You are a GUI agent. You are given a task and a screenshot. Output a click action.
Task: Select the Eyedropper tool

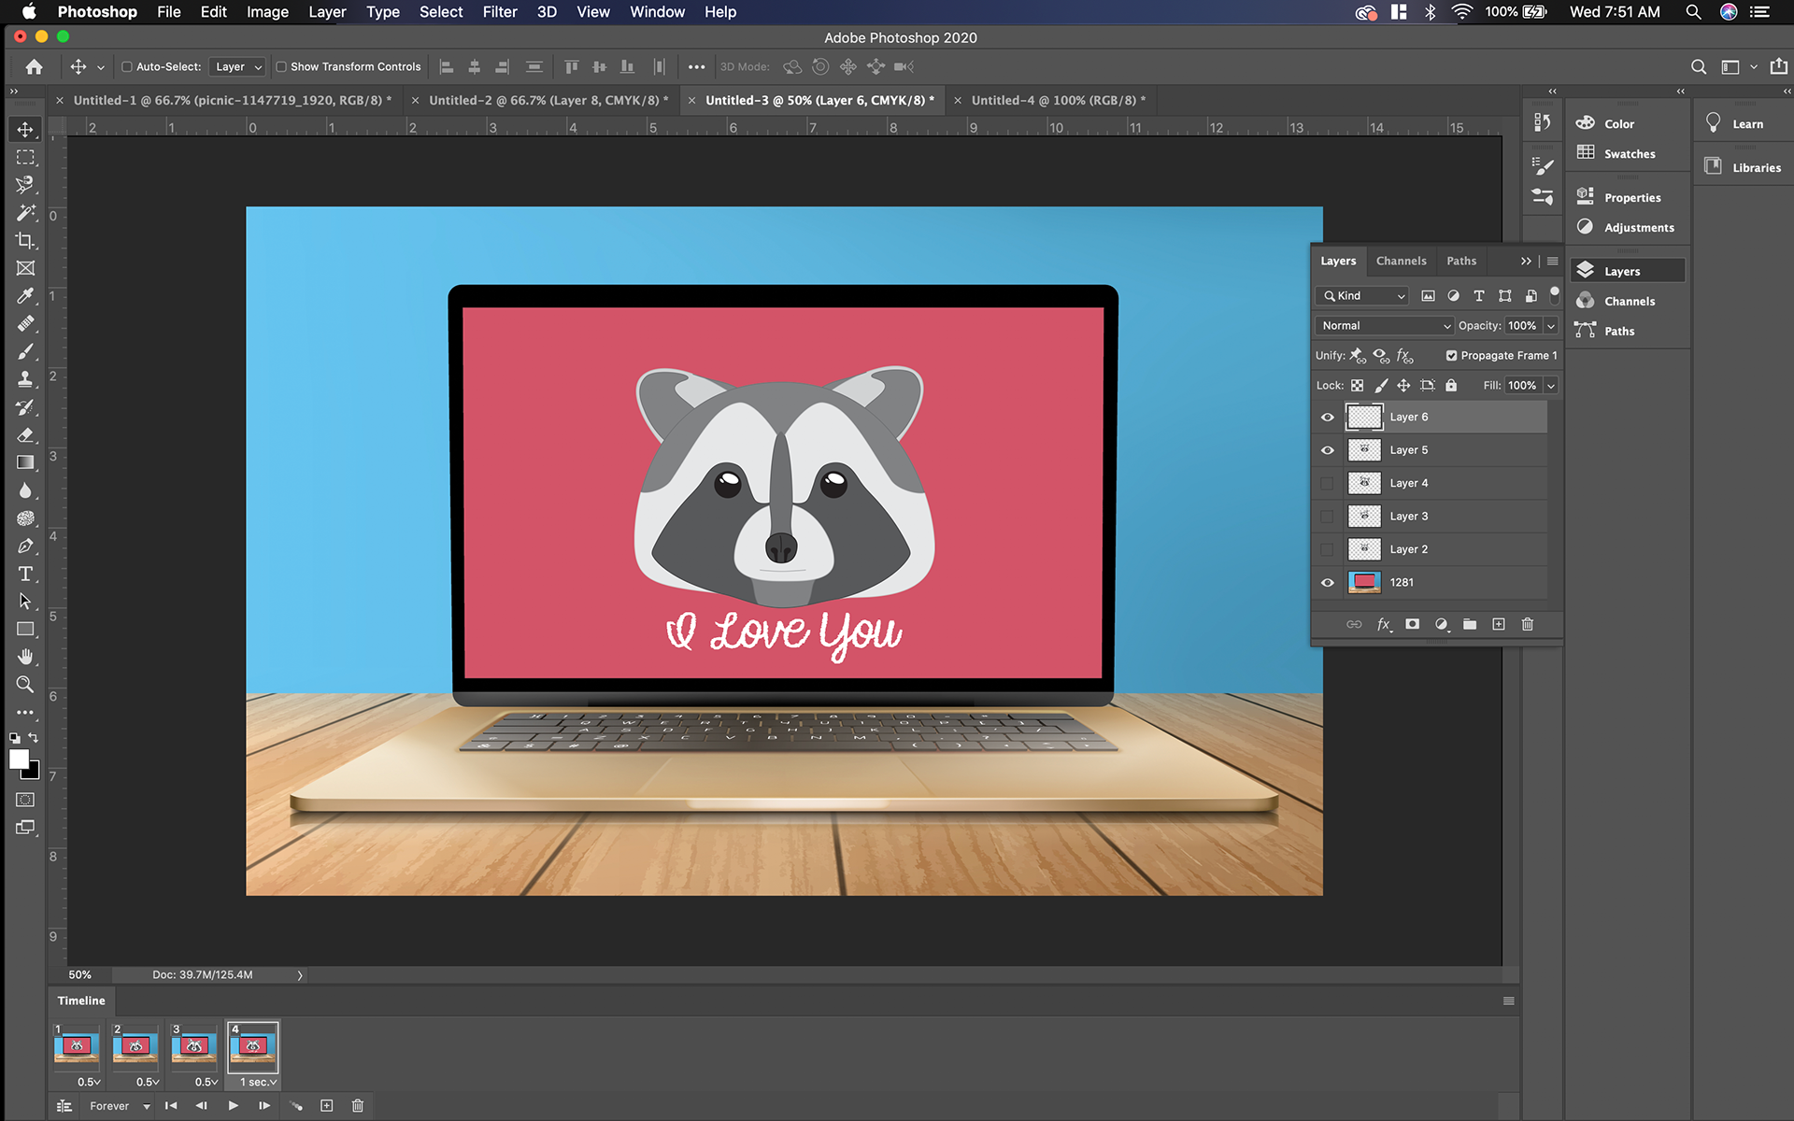pyautogui.click(x=25, y=296)
